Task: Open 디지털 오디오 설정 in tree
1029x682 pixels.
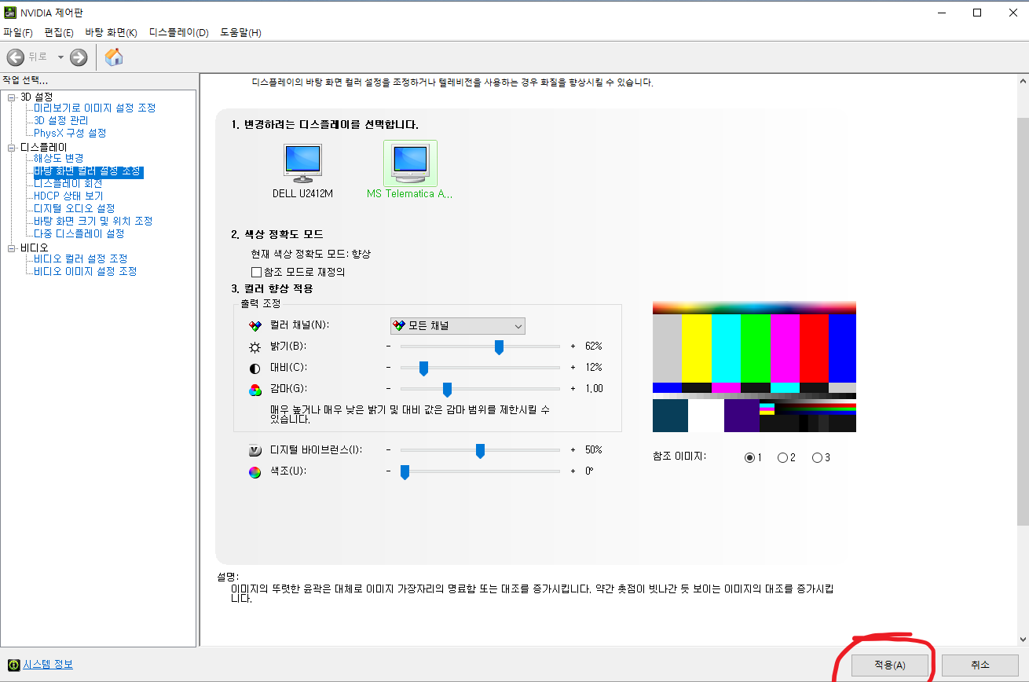Action: click(x=75, y=208)
